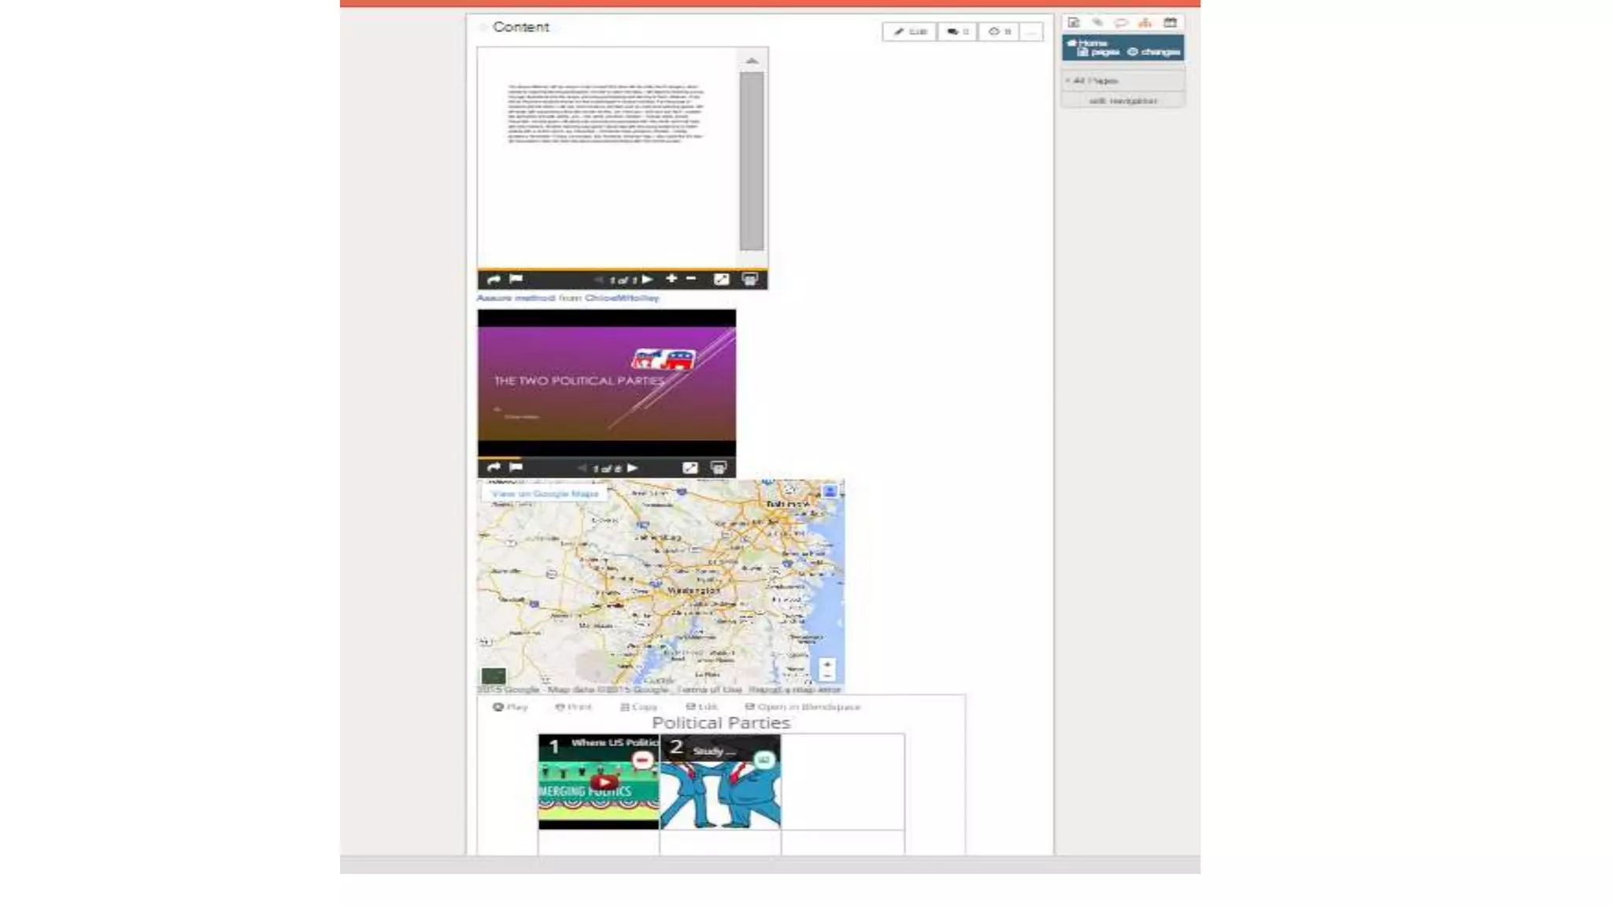The height and width of the screenshot is (907, 1612).
Task: Advance to next slide in political parties presentation
Action: [633, 468]
